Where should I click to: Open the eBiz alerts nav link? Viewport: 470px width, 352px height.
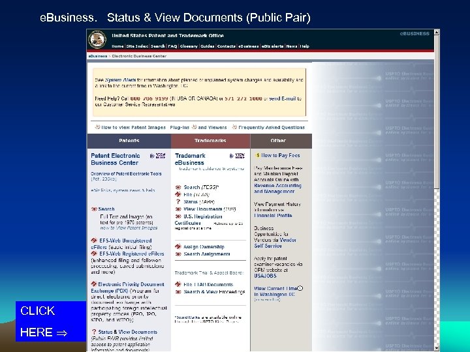pos(272,46)
